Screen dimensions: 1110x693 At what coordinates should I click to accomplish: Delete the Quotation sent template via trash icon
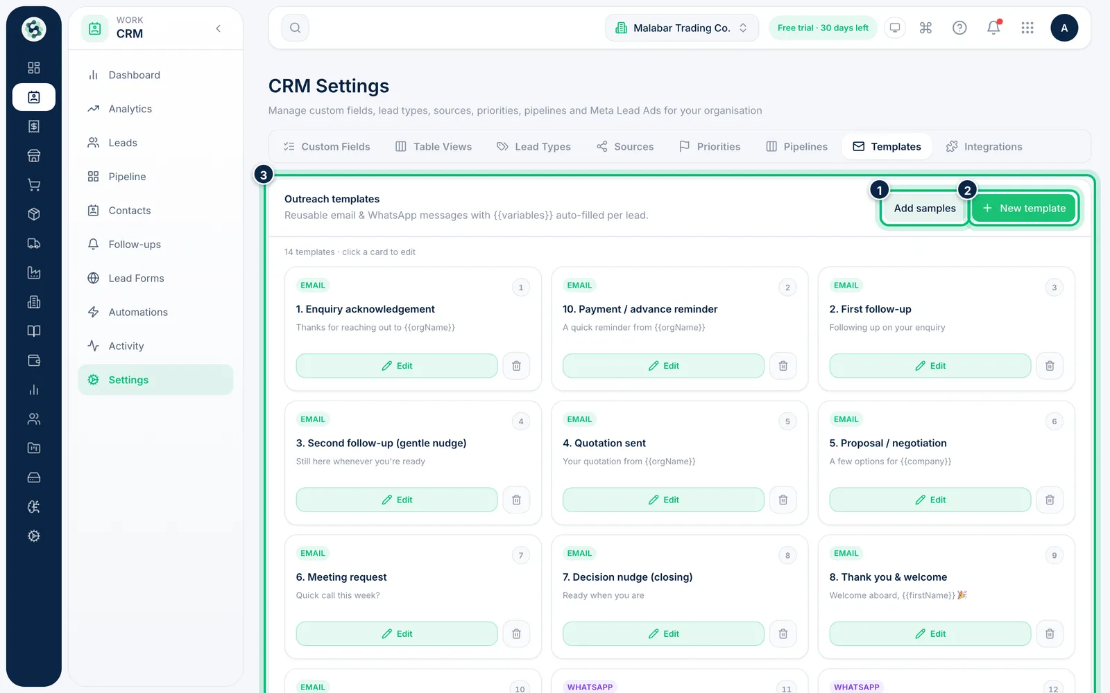tap(783, 500)
